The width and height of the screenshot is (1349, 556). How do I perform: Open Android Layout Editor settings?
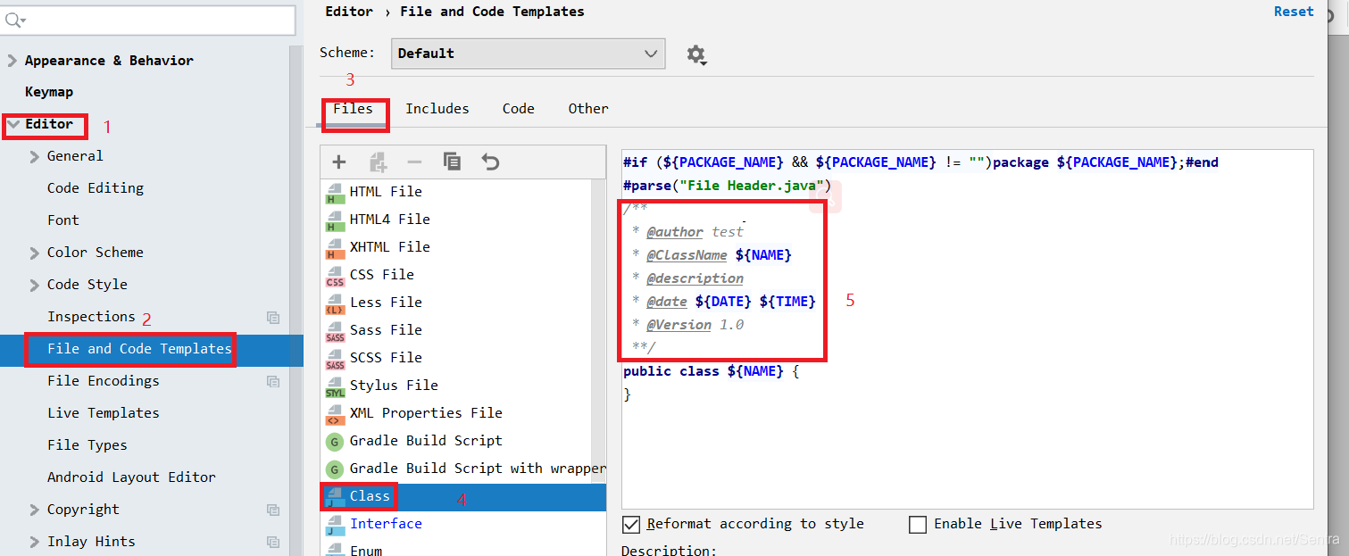[x=132, y=477]
